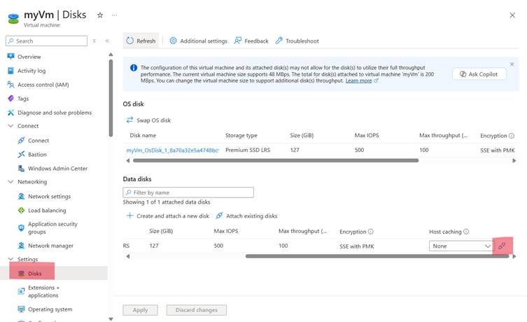Open the Host caching None dropdown
The image size is (527, 322).
(x=461, y=246)
